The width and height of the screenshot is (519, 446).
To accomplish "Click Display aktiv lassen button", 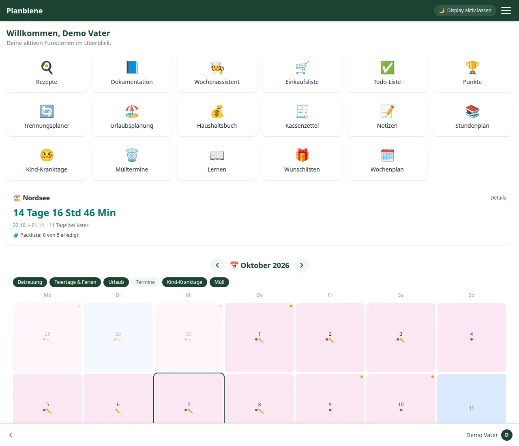I will coord(465,11).
